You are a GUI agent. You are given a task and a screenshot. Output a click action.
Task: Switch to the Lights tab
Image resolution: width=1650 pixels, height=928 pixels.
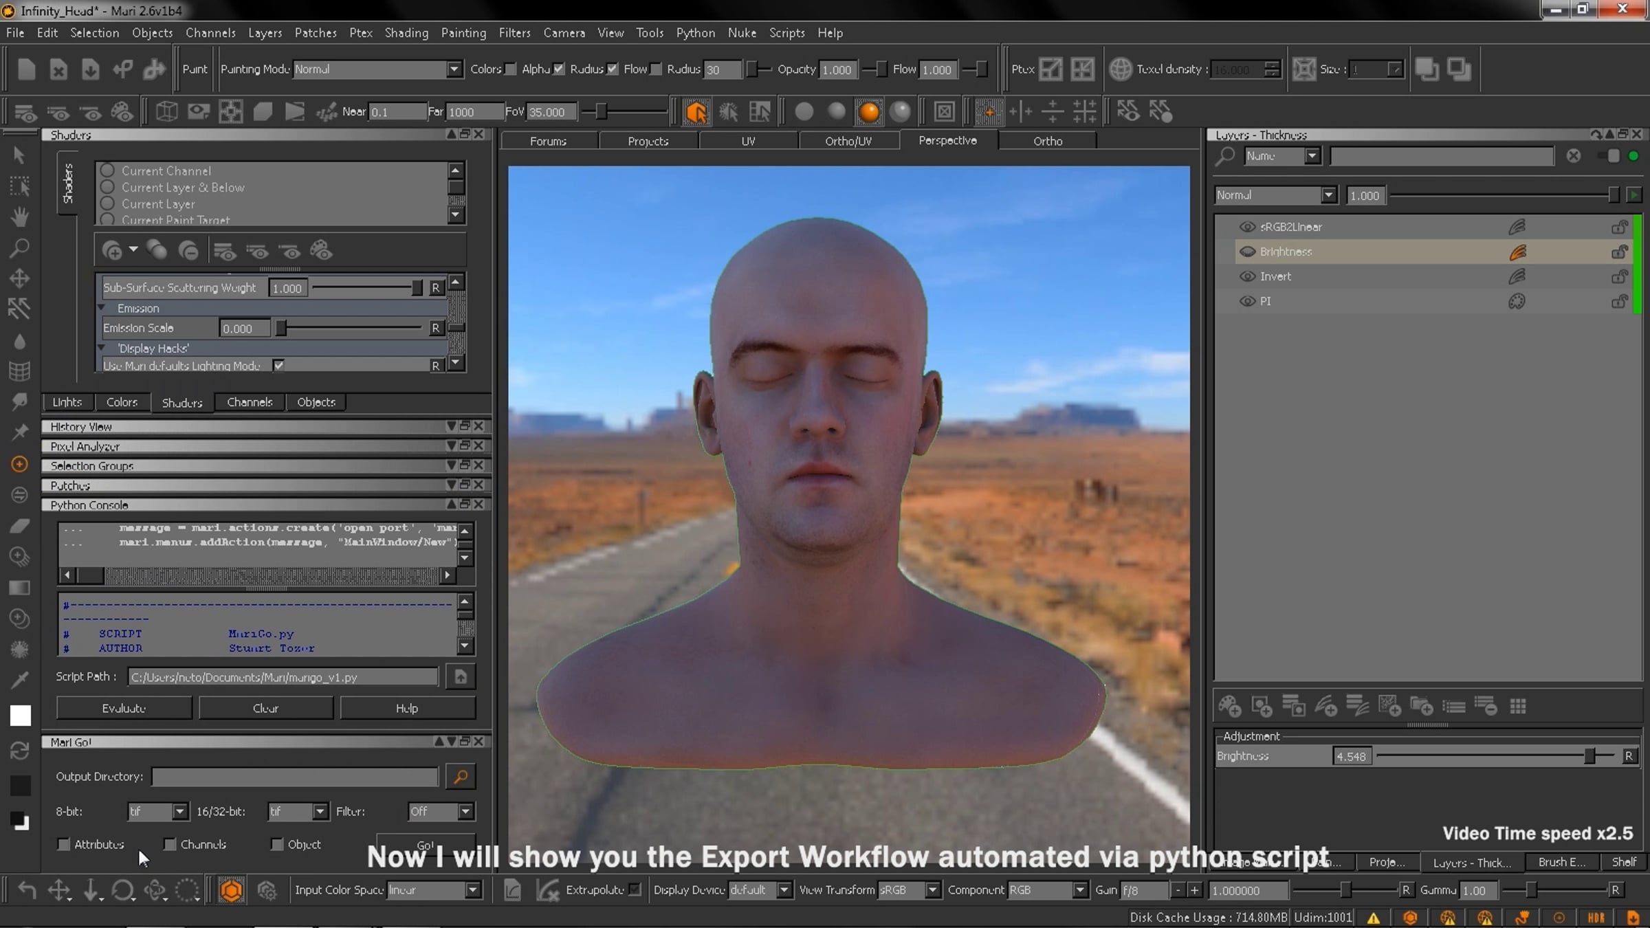(67, 402)
